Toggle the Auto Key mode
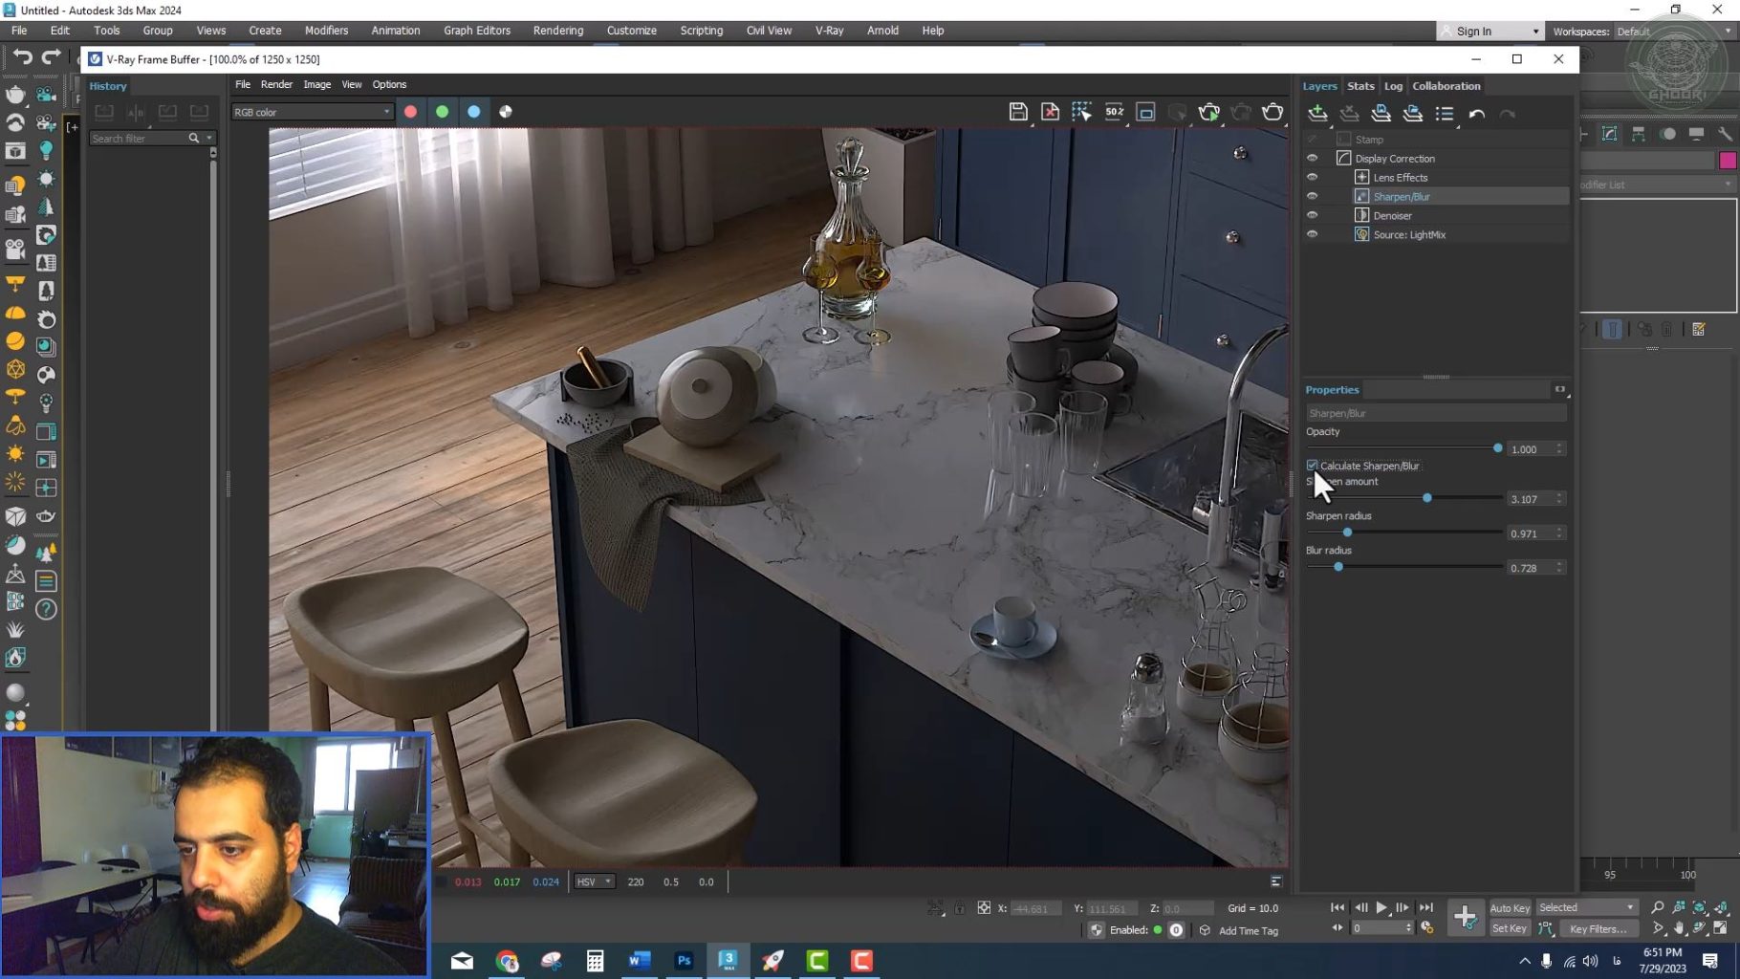The width and height of the screenshot is (1740, 979). [1510, 908]
